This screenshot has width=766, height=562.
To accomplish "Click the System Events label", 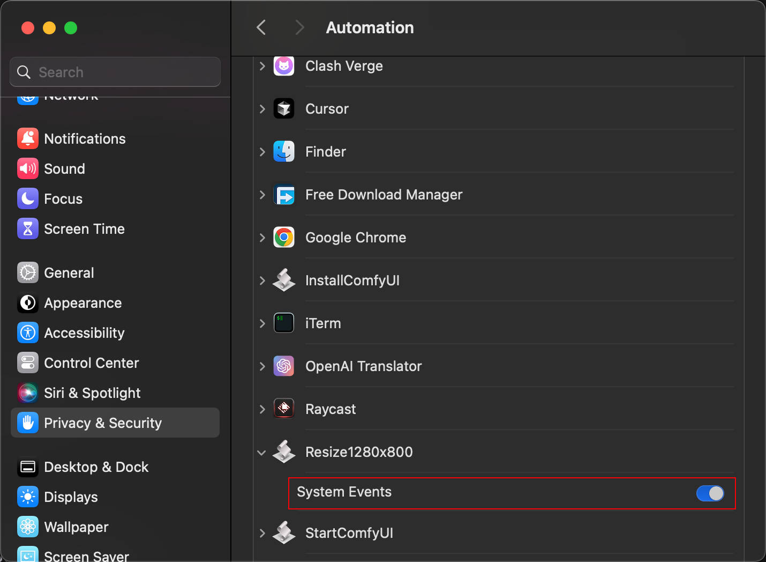I will point(344,492).
